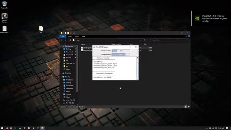Open File Explorer help icon
231x130 pixels.
click(189, 36)
